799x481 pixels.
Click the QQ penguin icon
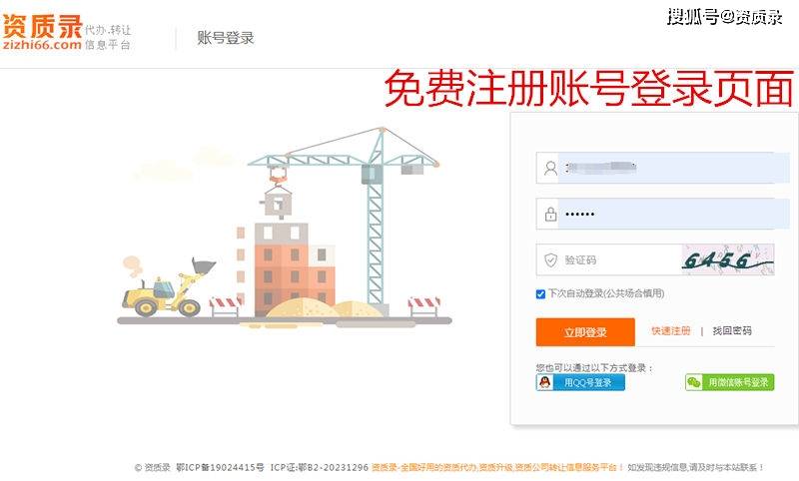pos(544,382)
